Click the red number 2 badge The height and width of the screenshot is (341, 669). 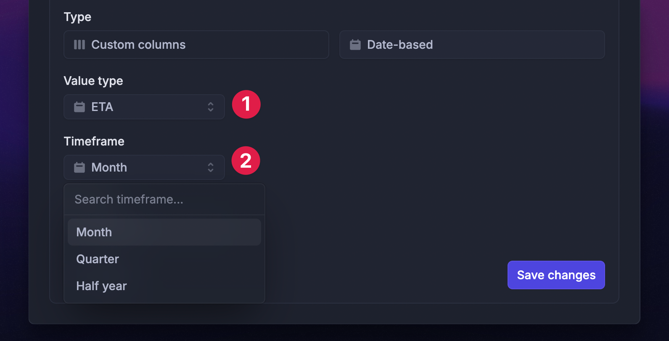click(x=246, y=161)
